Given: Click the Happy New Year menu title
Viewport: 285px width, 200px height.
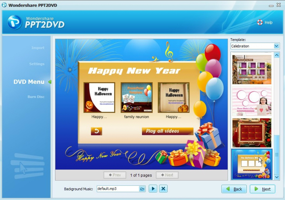Looking at the screenshot, I should [134, 71].
